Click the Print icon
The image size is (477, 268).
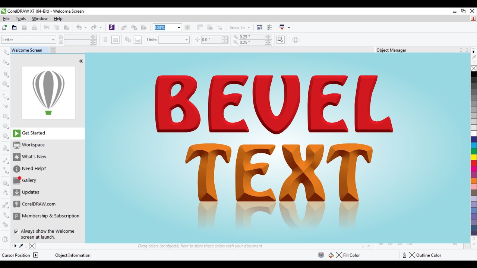click(x=34, y=27)
